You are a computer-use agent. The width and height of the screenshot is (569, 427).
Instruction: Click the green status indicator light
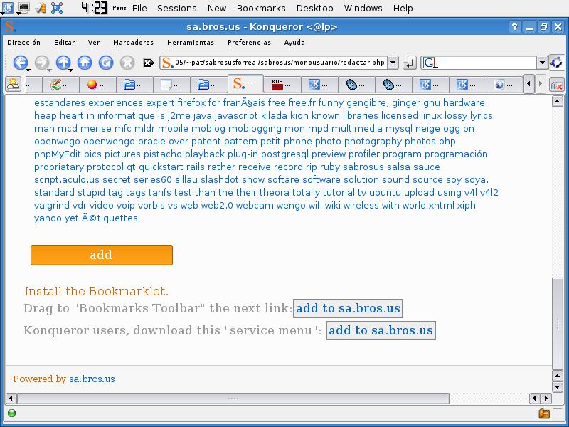pos(11,413)
